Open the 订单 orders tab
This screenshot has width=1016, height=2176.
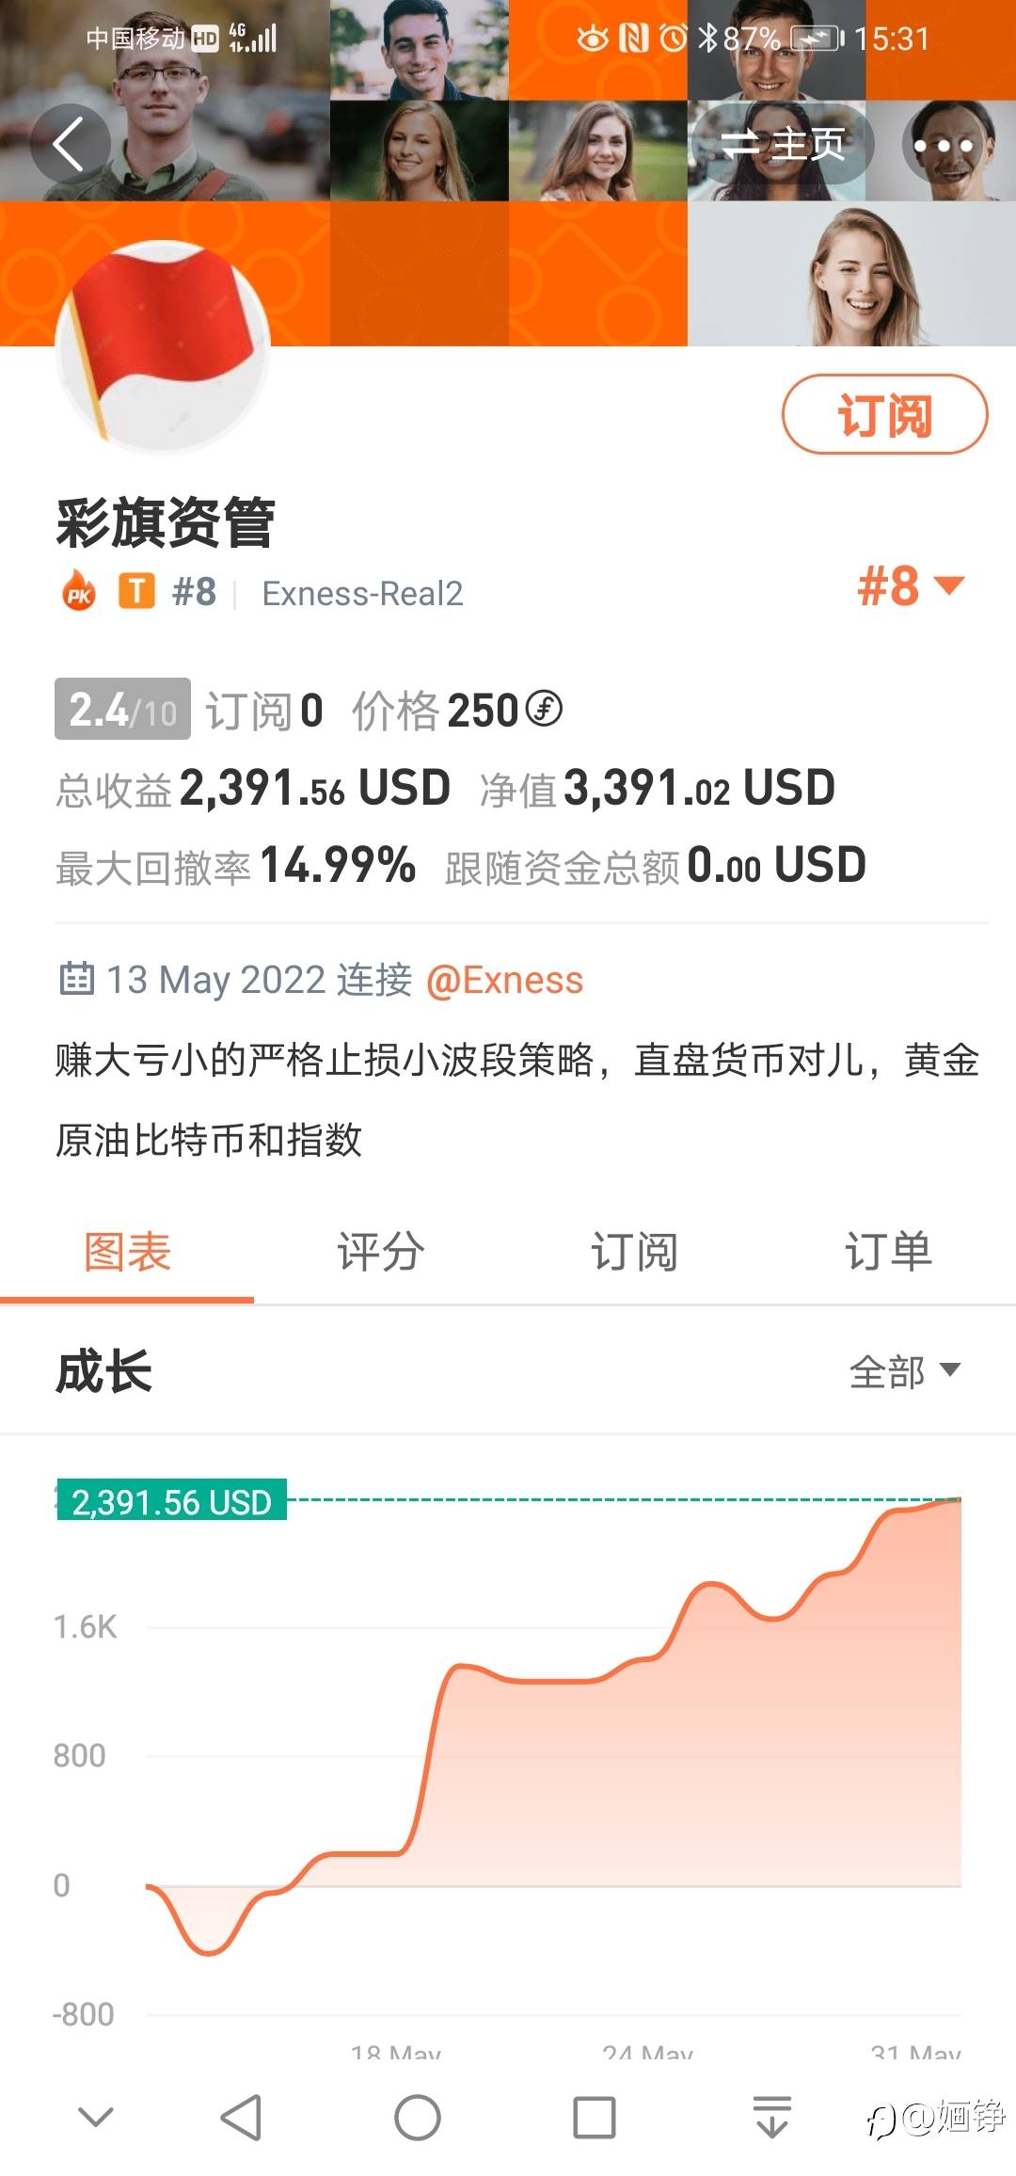click(888, 1253)
